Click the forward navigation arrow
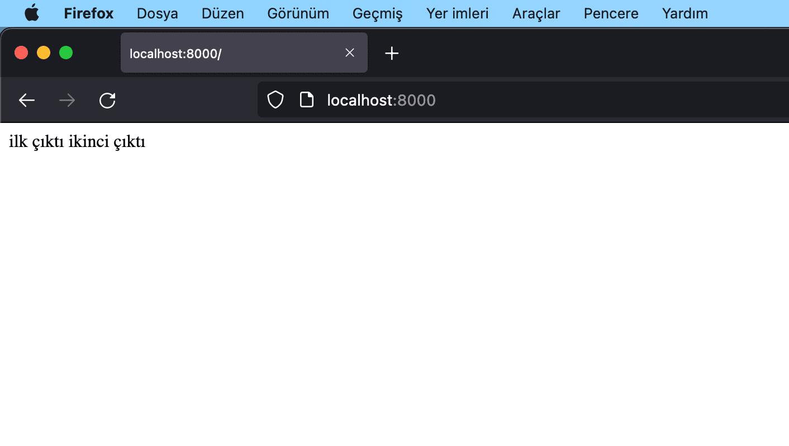Image resolution: width=789 pixels, height=446 pixels. (x=67, y=100)
